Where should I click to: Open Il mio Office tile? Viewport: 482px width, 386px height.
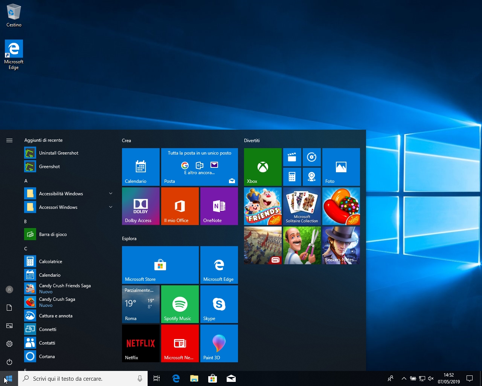click(180, 206)
